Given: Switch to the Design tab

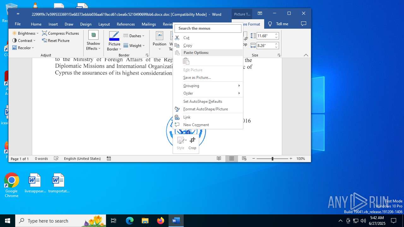Looking at the screenshot, I should click(x=86, y=24).
